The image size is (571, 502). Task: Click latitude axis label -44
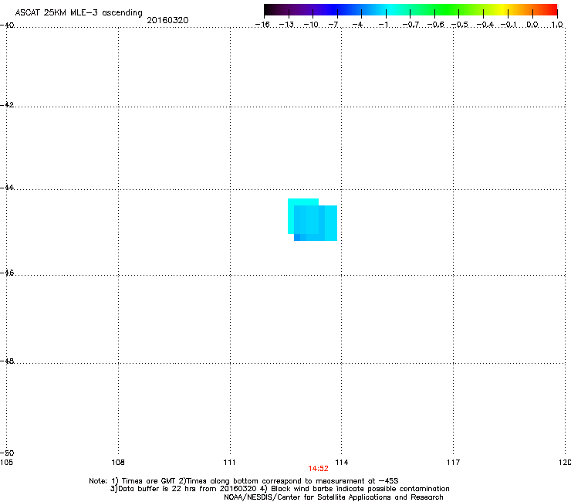tap(7, 188)
